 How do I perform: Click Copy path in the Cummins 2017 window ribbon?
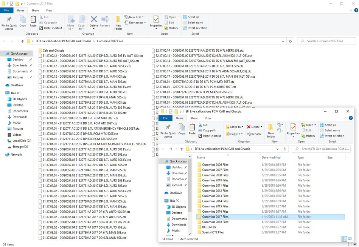click(50, 23)
